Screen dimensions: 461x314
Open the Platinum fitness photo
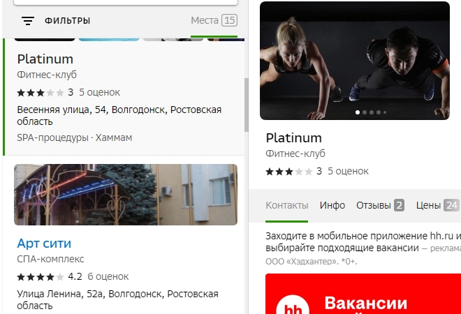(x=354, y=61)
